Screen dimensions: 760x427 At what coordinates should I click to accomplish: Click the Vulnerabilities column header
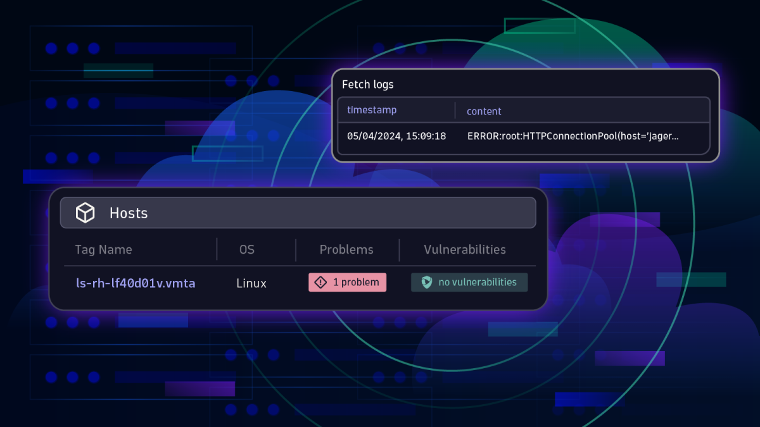pyautogui.click(x=465, y=249)
